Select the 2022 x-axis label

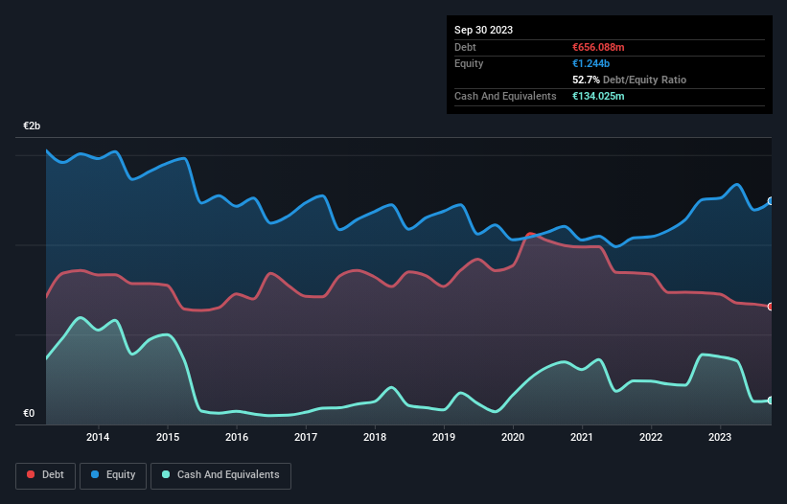point(651,437)
